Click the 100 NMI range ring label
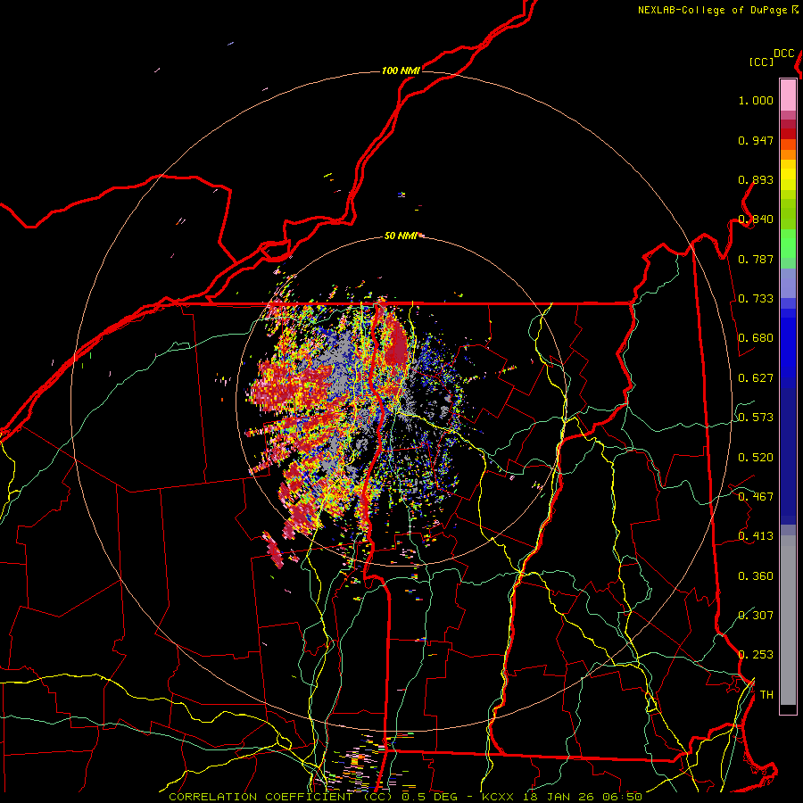Image resolution: width=803 pixels, height=803 pixels. [401, 70]
